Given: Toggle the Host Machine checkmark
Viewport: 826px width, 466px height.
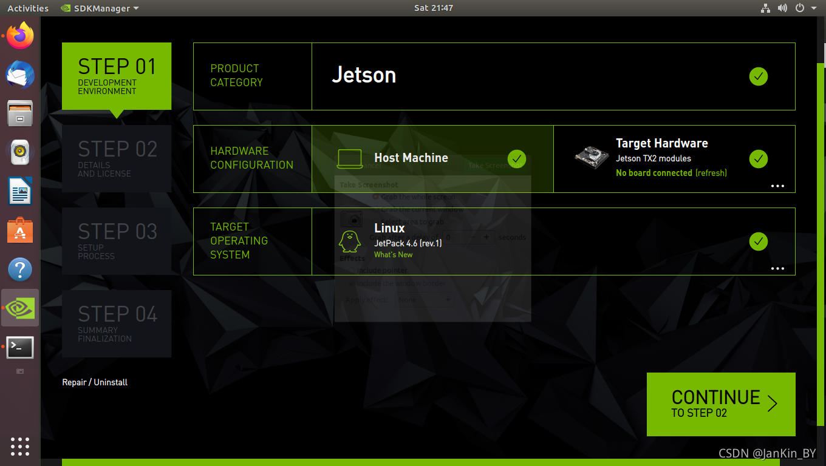Looking at the screenshot, I should 516,159.
